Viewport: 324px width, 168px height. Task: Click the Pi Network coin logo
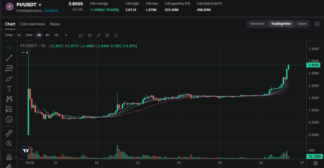click(x=10, y=7)
